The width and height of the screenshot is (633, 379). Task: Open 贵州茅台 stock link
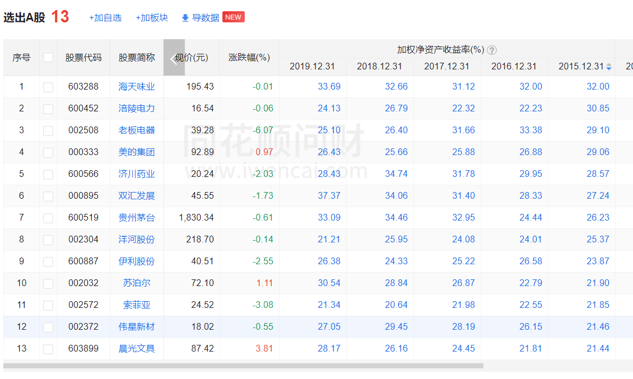point(137,217)
